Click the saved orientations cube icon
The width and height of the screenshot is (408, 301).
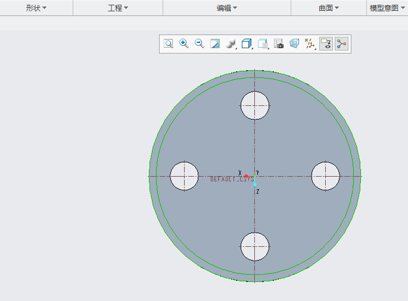[247, 43]
